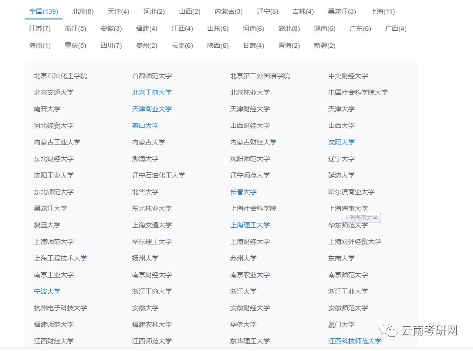Show schools in 江苏(7)
Screen dimensions: 473x351
tap(40, 28)
